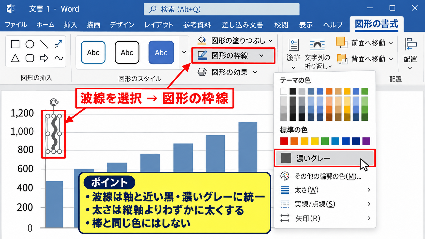This screenshot has width=425, height=239.
Task: Switch to the 表示 ribbon tab
Action: [306, 25]
